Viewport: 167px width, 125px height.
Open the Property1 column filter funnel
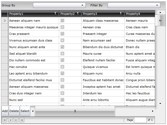pyautogui.click(x=55, y=13)
